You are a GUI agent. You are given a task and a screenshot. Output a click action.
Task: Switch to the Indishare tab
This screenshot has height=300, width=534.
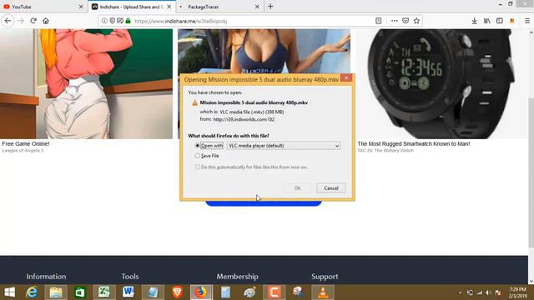(x=132, y=7)
